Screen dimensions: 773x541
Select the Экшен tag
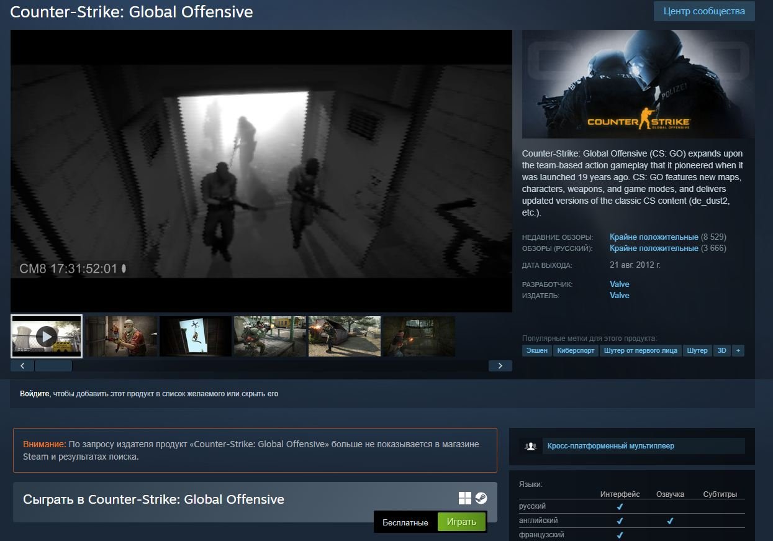pos(536,350)
